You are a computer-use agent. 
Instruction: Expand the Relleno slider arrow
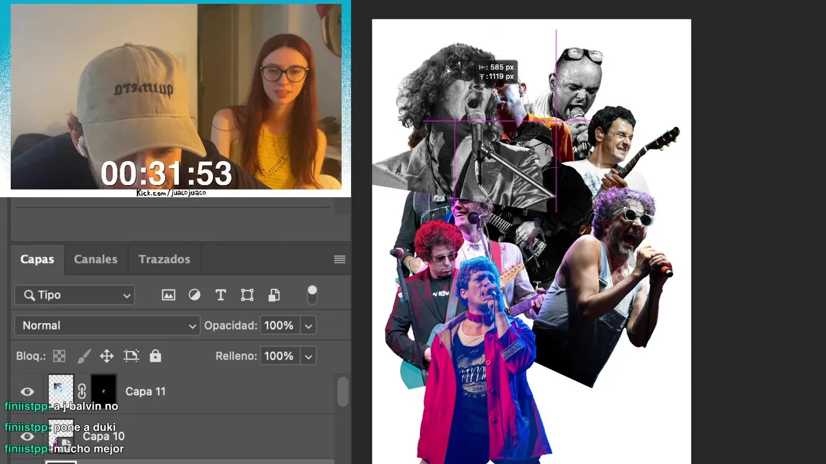click(308, 356)
